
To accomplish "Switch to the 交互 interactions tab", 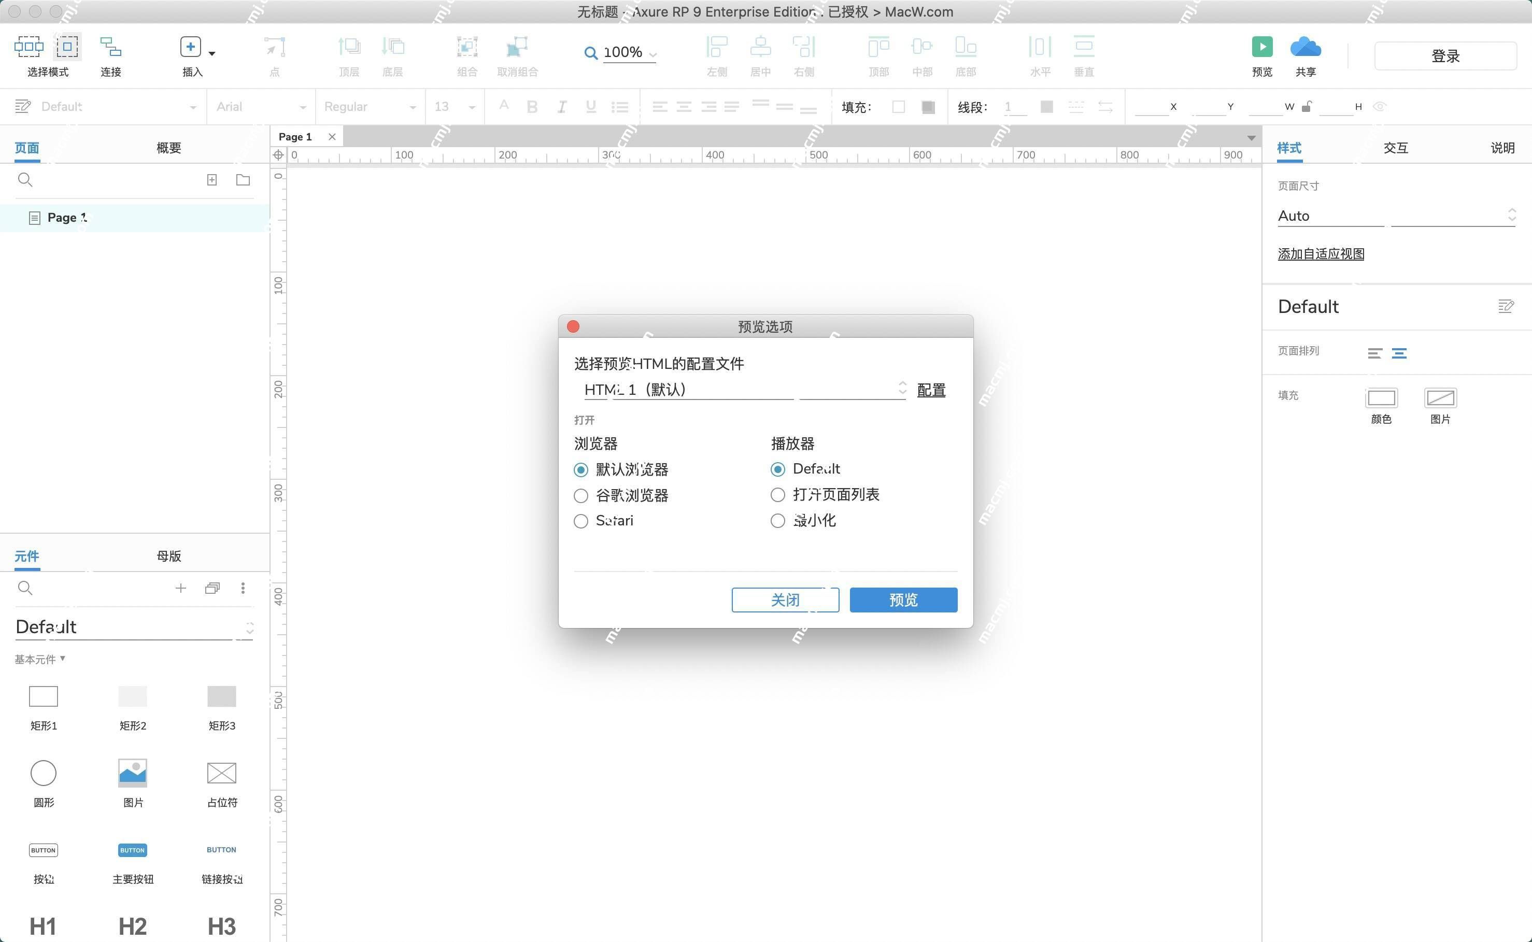I will coord(1395,148).
